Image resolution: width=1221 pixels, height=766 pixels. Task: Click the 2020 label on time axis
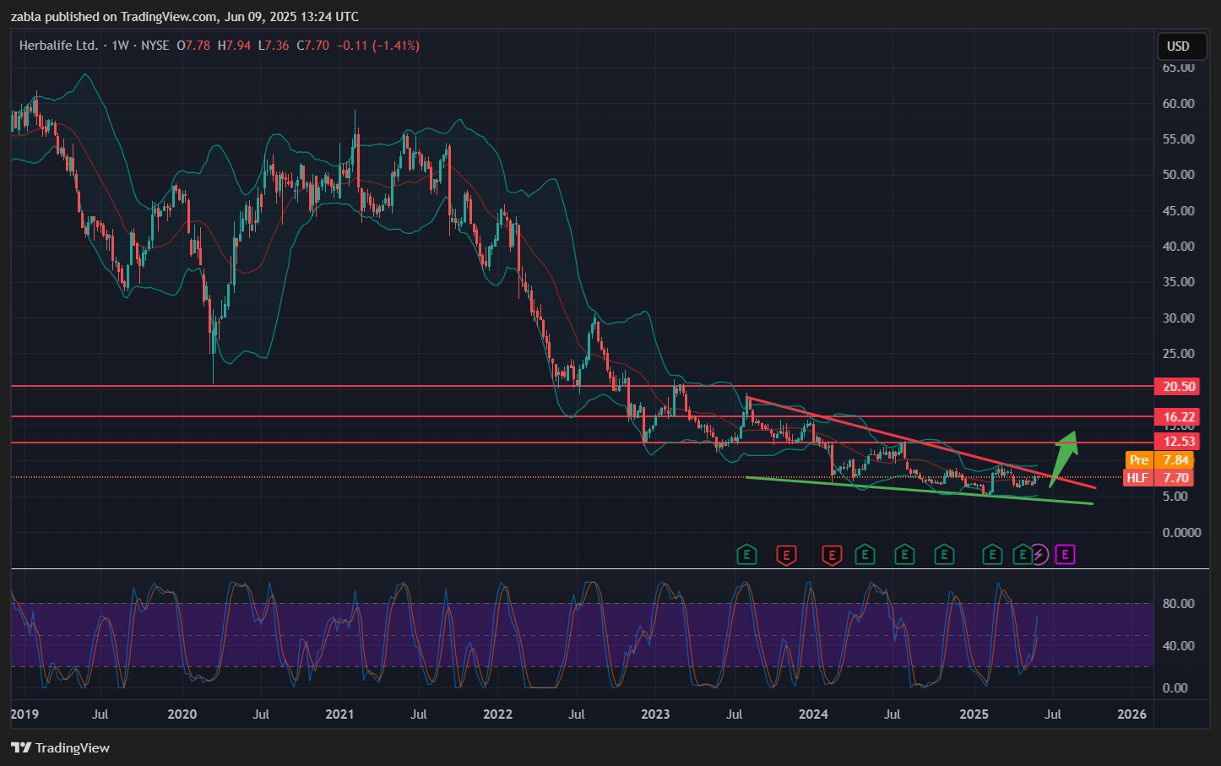coord(182,714)
